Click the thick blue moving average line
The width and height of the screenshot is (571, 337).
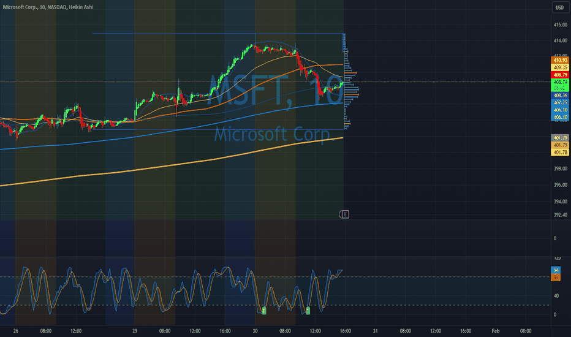click(x=171, y=132)
